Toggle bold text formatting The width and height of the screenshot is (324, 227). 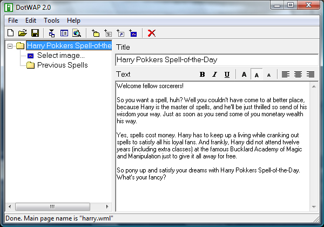click(x=202, y=75)
